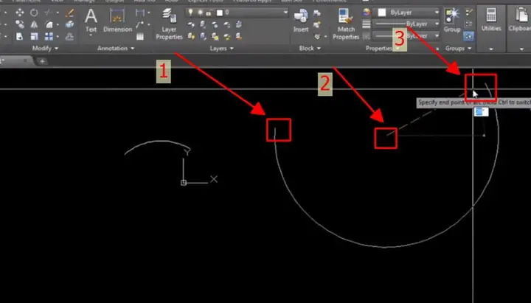The height and width of the screenshot is (303, 531).
Task: Click Thaw All Layers icon
Action: (x=215, y=36)
